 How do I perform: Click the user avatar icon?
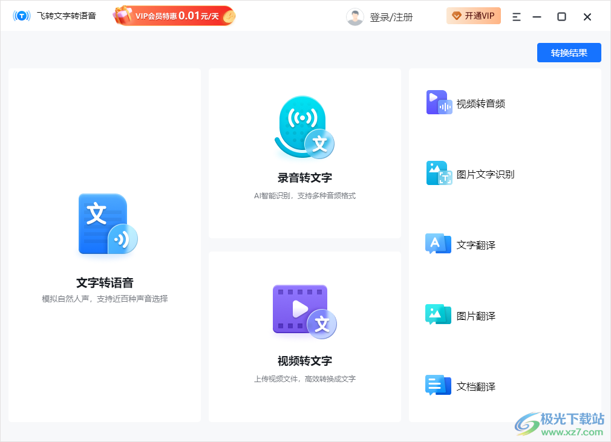coord(355,17)
